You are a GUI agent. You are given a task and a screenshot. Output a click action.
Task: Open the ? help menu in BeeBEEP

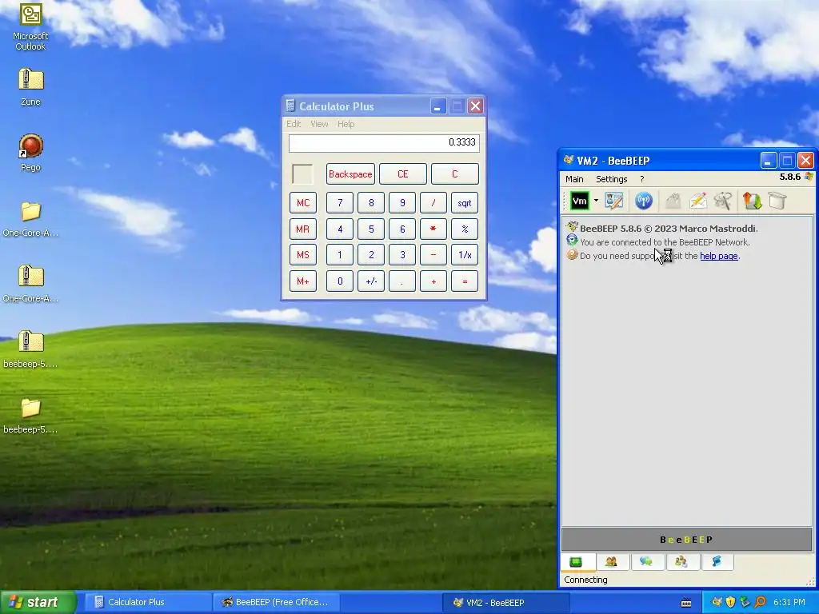[642, 179]
